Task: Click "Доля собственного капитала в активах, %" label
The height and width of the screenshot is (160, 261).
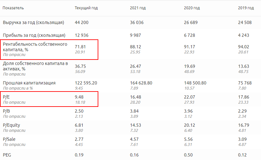Action: [35, 66]
